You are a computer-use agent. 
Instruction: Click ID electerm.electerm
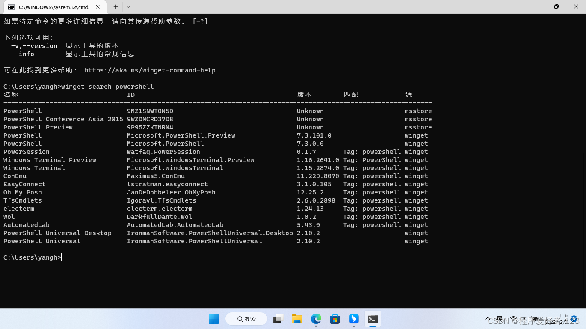pyautogui.click(x=160, y=209)
